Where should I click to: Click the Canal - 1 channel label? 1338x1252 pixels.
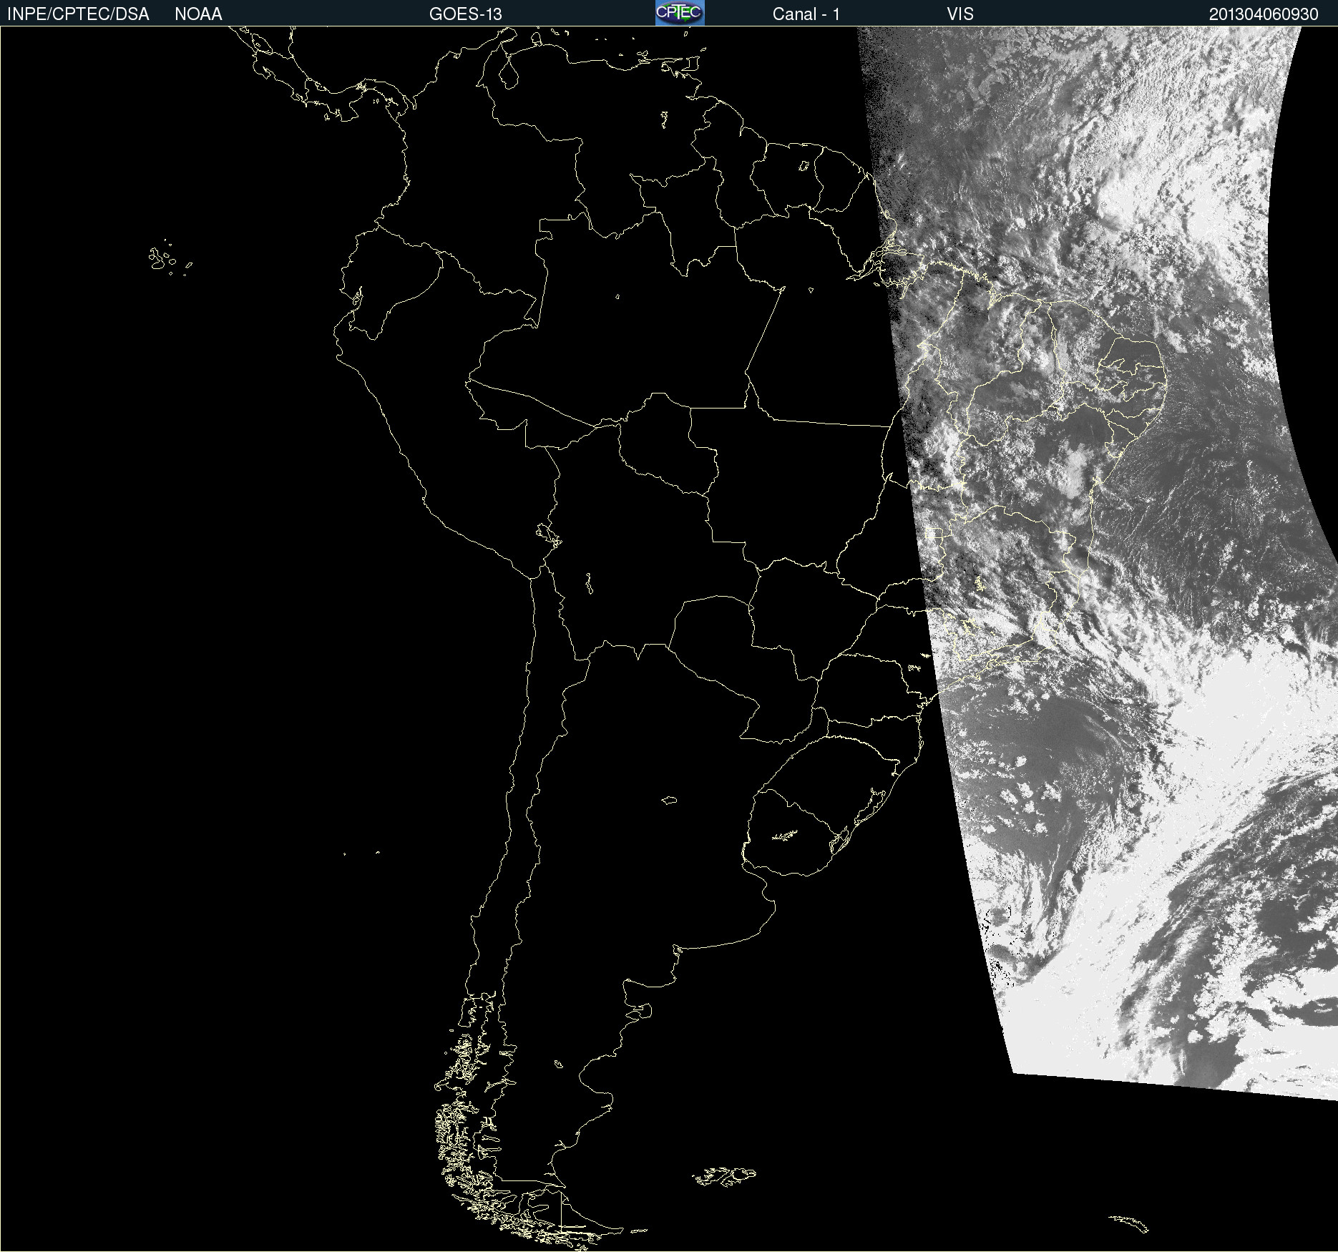(806, 14)
